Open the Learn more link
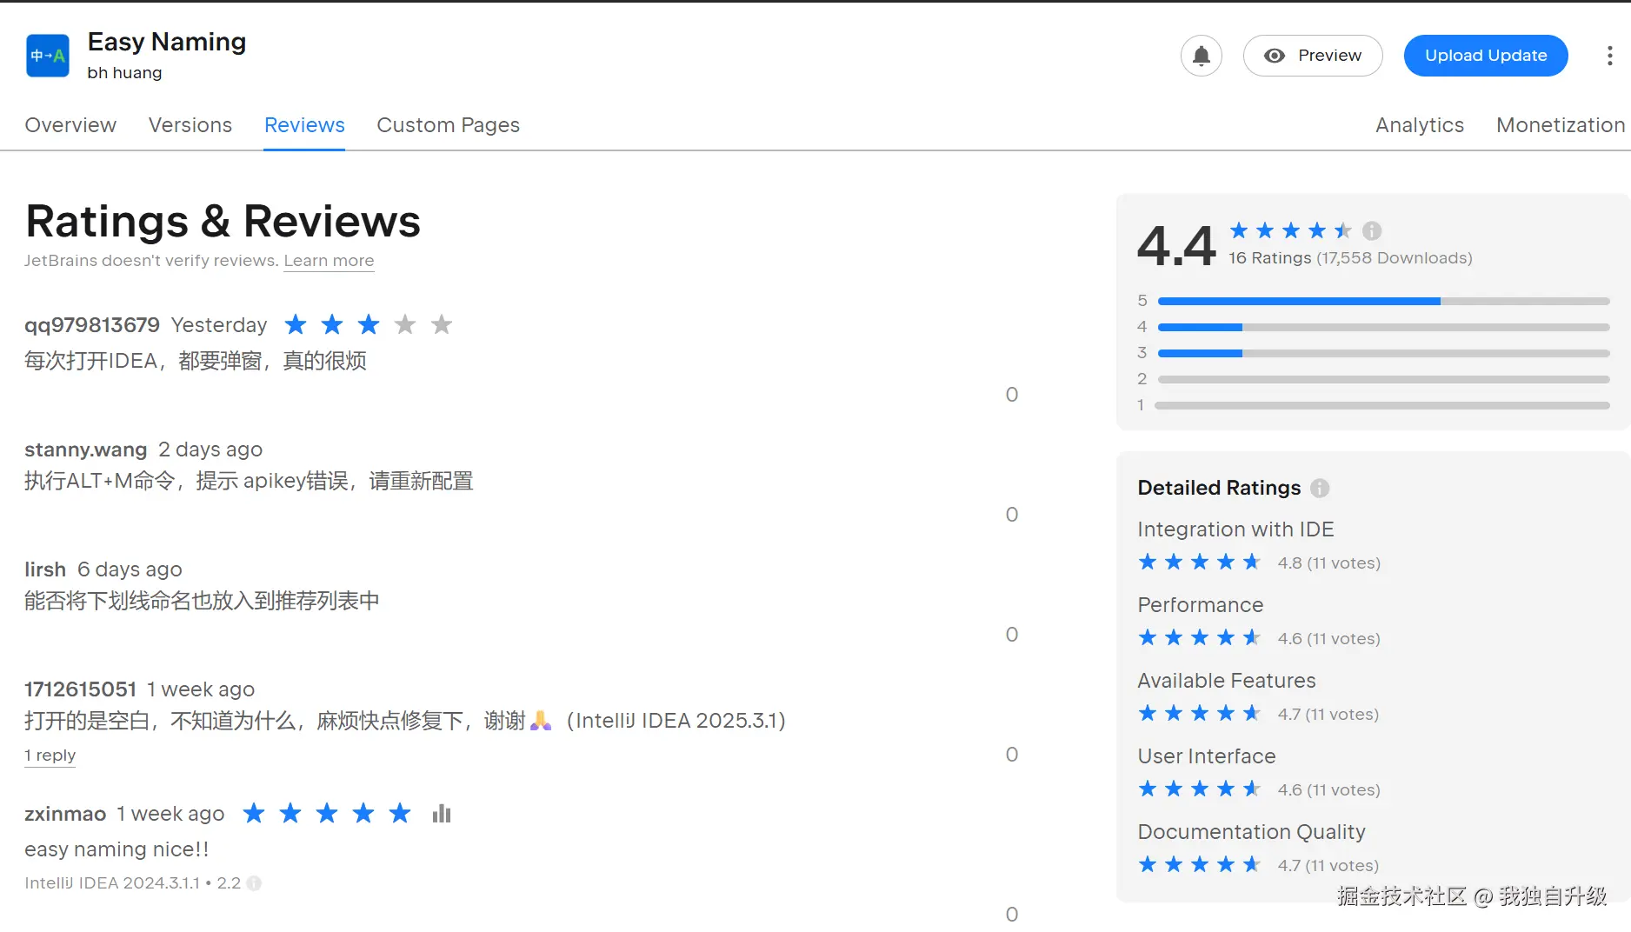This screenshot has width=1631, height=932. click(x=329, y=261)
